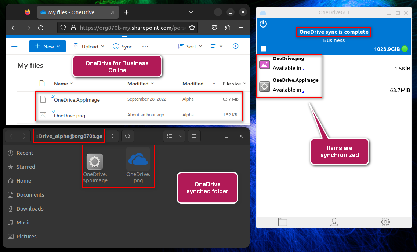Click the shield tracking protection icon
Viewport: 417px width, 252px height.
[63, 28]
